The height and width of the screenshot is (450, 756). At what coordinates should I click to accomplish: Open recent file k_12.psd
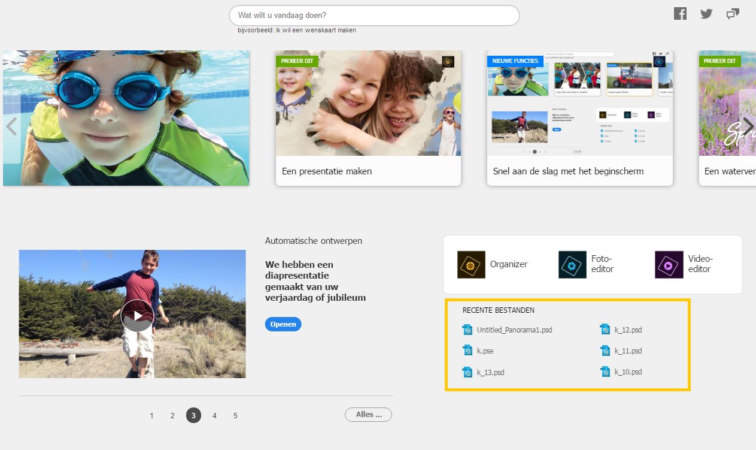(x=628, y=330)
